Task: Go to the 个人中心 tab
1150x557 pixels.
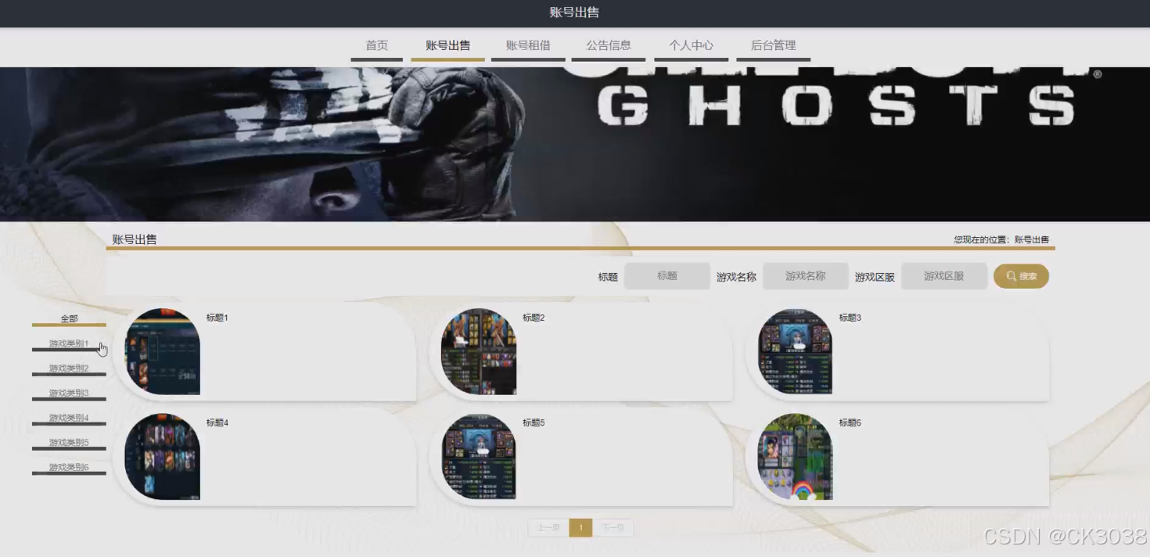Action: click(x=691, y=46)
